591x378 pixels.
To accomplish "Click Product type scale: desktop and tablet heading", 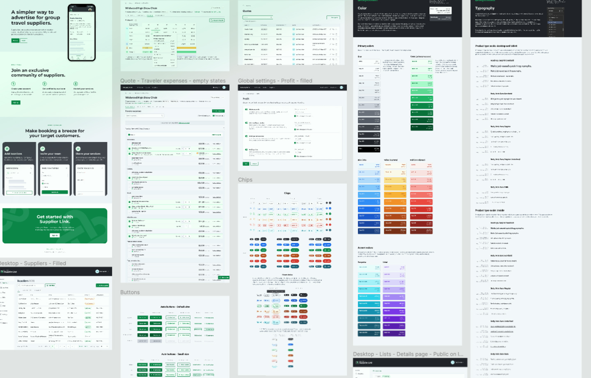I will (496, 46).
